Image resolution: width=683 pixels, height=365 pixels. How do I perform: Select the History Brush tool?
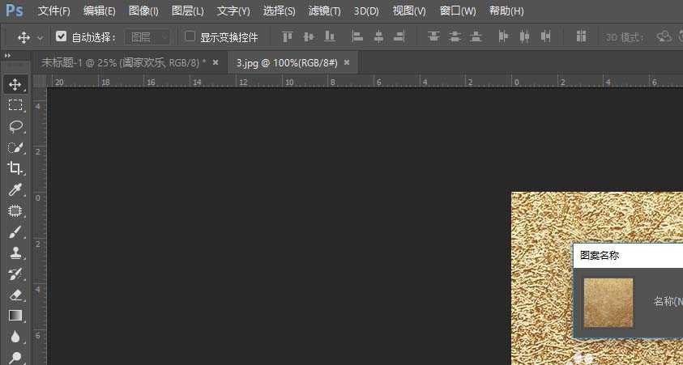(15, 274)
